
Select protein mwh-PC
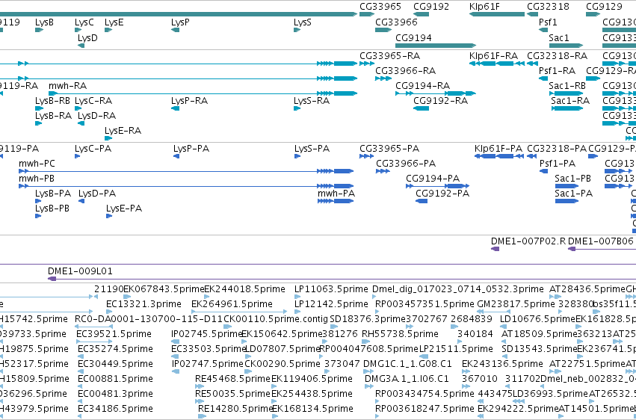[x=186, y=171]
